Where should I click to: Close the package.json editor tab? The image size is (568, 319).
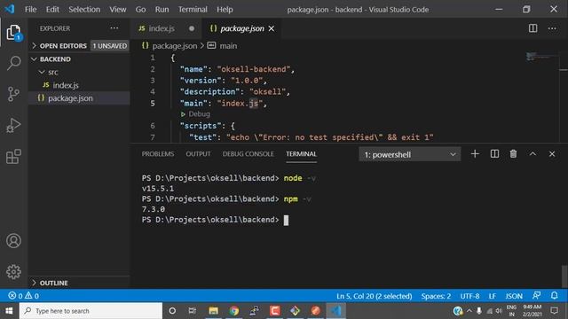pos(272,28)
